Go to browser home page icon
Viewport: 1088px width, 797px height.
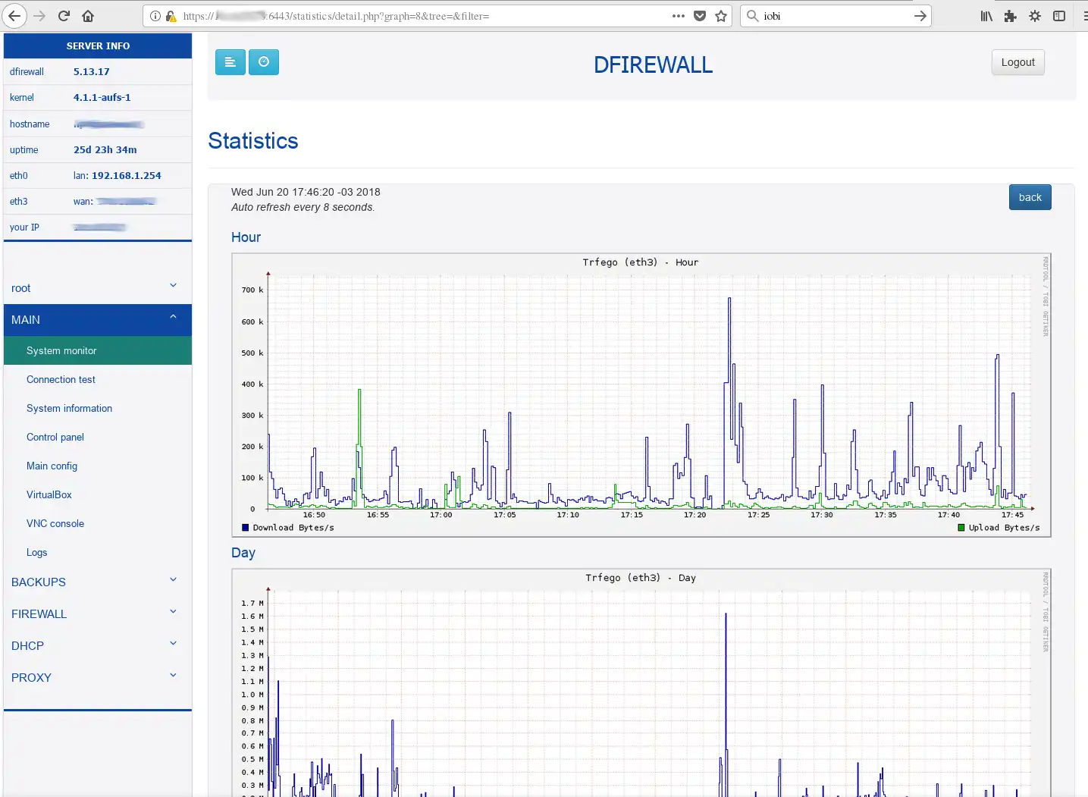pos(88,16)
